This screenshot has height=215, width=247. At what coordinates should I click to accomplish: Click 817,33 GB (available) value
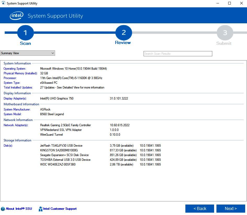tap(123, 150)
